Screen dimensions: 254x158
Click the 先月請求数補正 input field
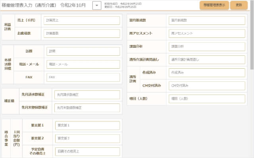pos(87,95)
